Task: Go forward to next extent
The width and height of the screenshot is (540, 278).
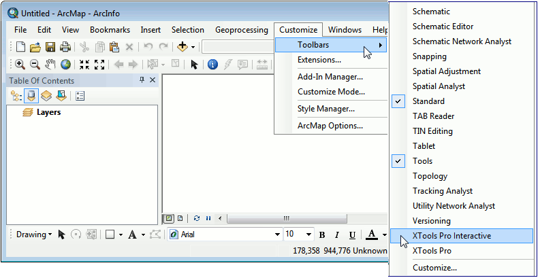Action: [133, 65]
